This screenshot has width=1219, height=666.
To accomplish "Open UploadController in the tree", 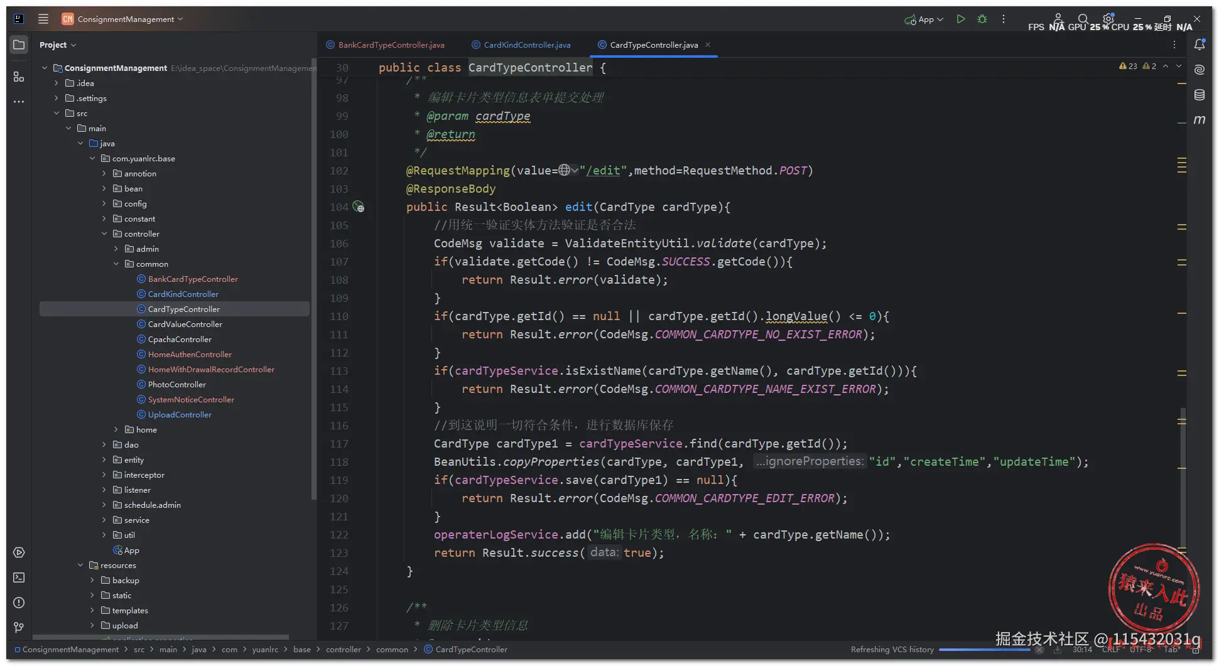I will 174,414.
